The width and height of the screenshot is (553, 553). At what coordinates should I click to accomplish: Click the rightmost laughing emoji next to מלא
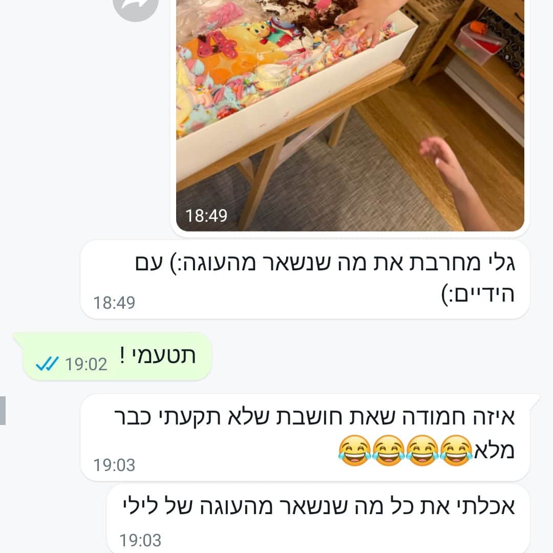pyautogui.click(x=456, y=451)
